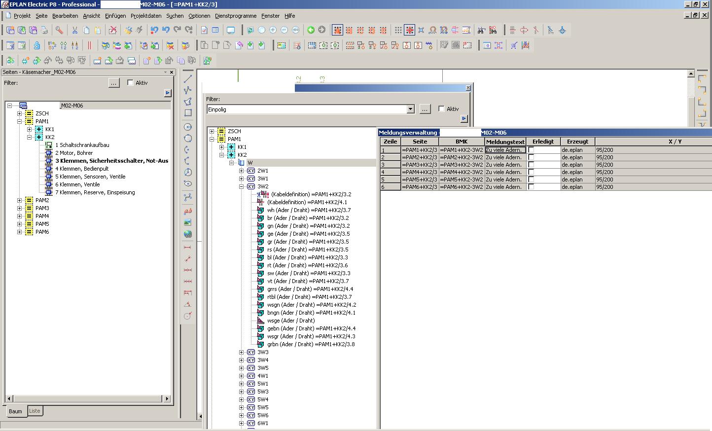This screenshot has height=431, width=712.
Task: Check Erledigt box for row 4
Action: pos(531,172)
